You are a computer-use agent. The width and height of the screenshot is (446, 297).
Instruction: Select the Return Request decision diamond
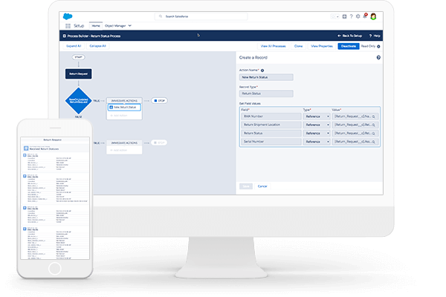click(78, 99)
